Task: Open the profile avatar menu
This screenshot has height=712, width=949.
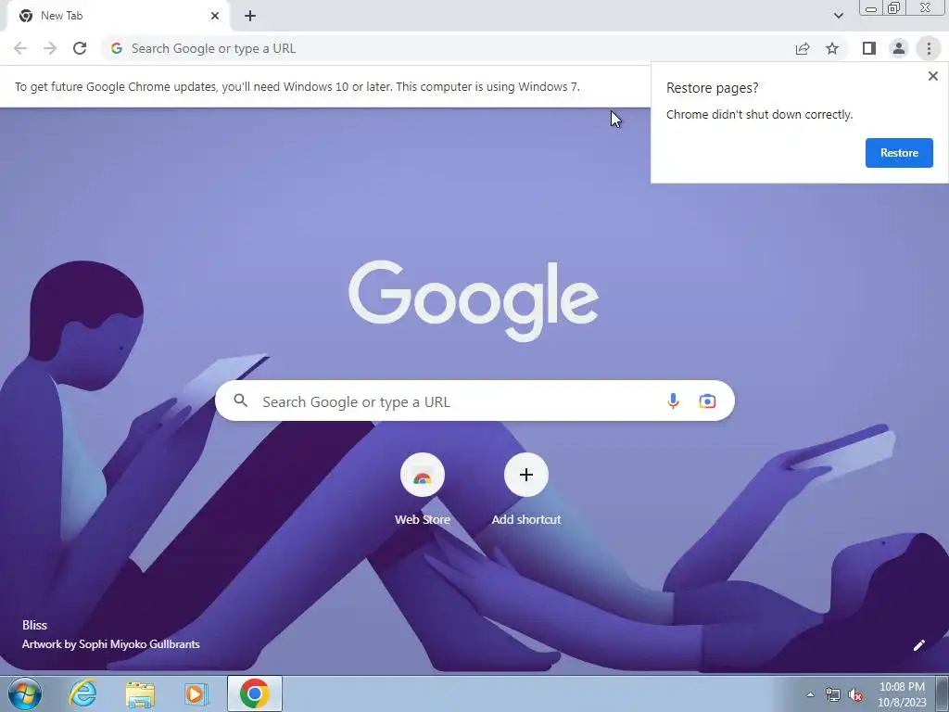Action: (x=899, y=48)
